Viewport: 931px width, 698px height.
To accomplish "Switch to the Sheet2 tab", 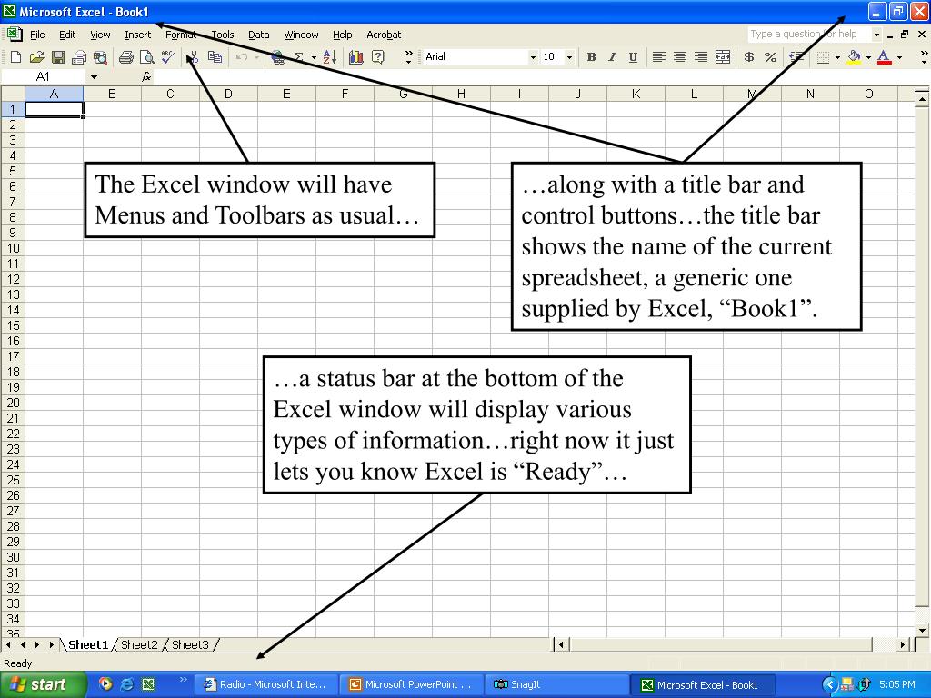I will pyautogui.click(x=139, y=644).
